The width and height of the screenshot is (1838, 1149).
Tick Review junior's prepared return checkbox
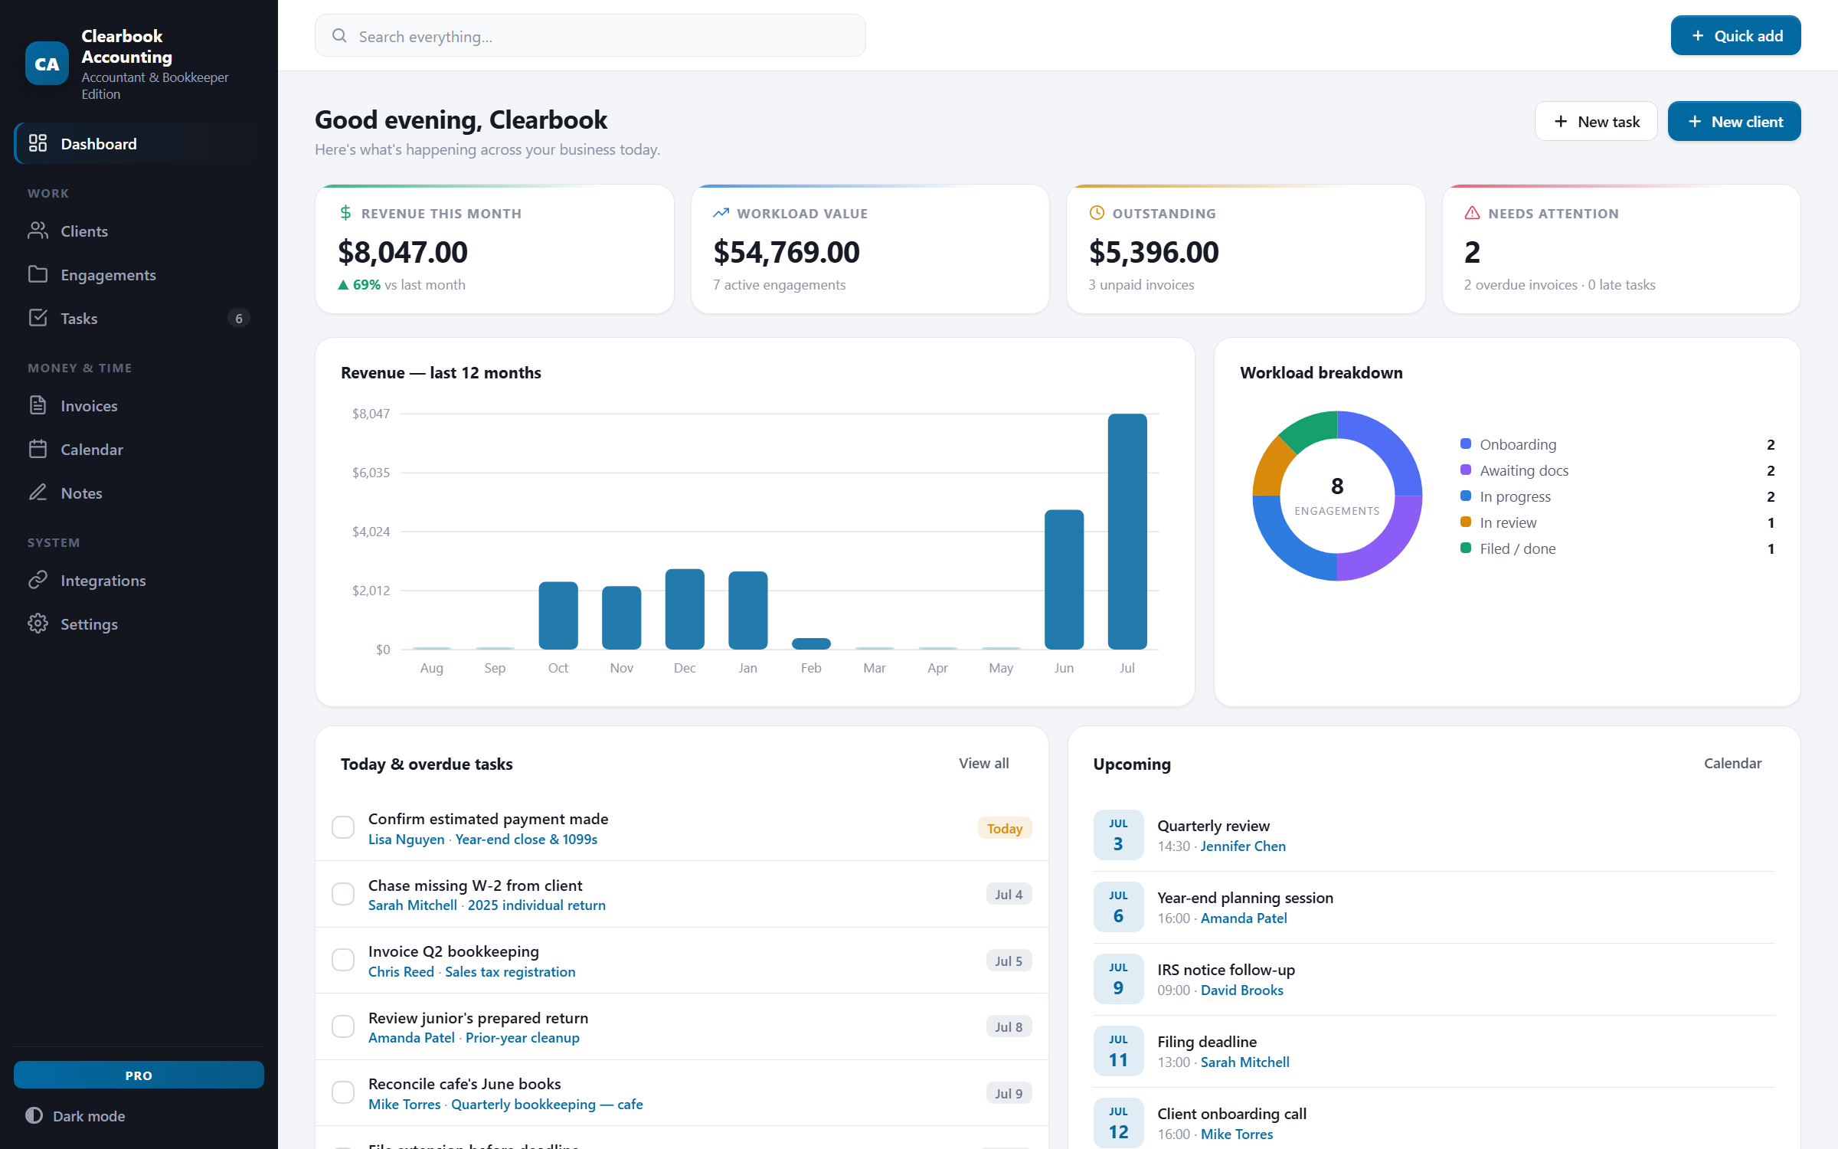(343, 1026)
